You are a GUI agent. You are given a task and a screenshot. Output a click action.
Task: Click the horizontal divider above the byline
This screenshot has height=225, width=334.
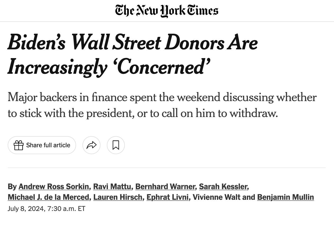166,168
